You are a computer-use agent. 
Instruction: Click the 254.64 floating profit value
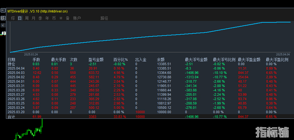[x=243, y=77]
